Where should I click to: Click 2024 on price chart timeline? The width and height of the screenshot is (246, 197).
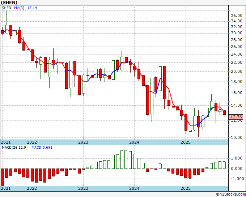[x=134, y=142]
